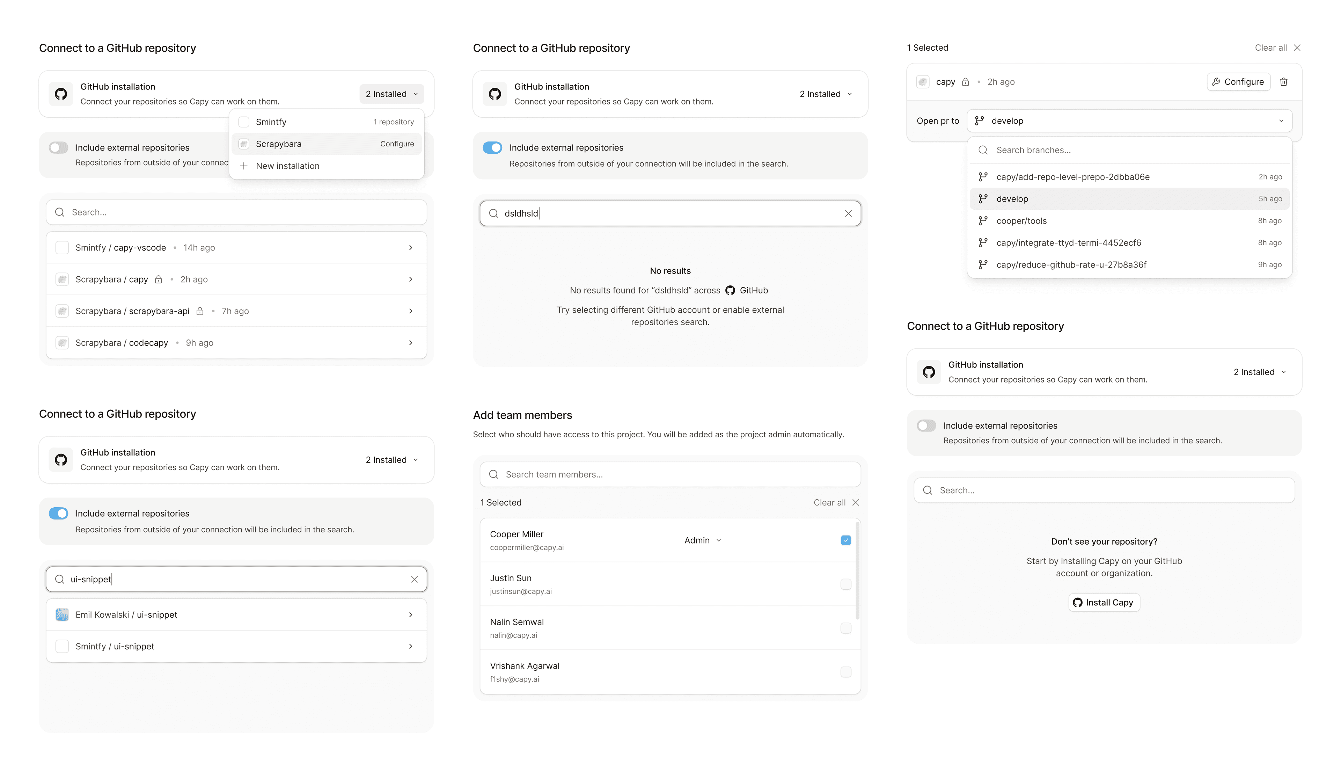Image resolution: width=1341 pixels, height=772 pixels.
Task: Select branch capy/reduce-github-rate-u-27b8a36f
Action: coord(1129,264)
